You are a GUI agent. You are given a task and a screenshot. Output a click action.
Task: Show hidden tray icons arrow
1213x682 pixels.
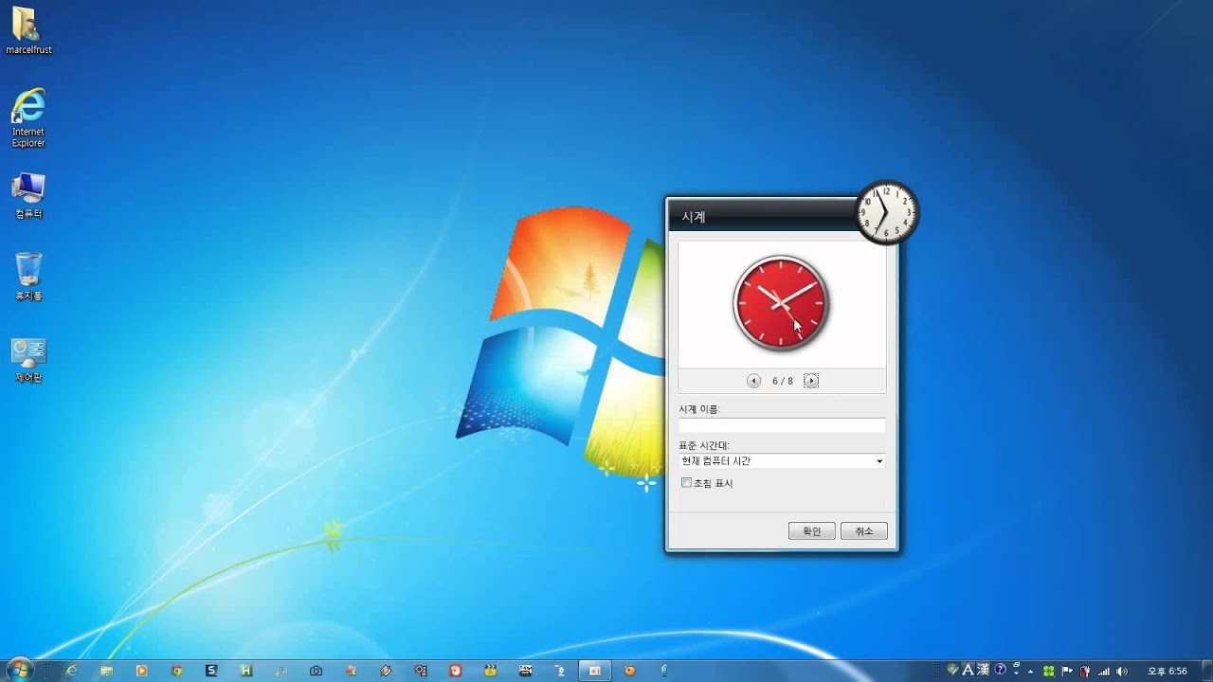1030,671
